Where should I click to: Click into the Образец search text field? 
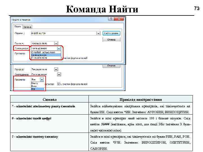(x=64, y=33)
